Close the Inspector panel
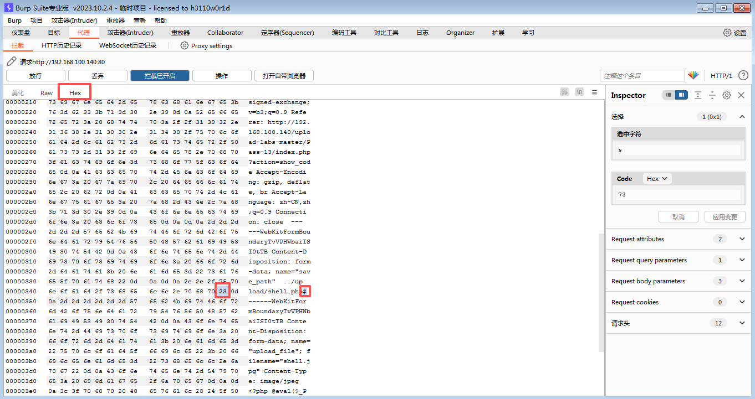Image resolution: width=755 pixels, height=399 pixels. [741, 95]
